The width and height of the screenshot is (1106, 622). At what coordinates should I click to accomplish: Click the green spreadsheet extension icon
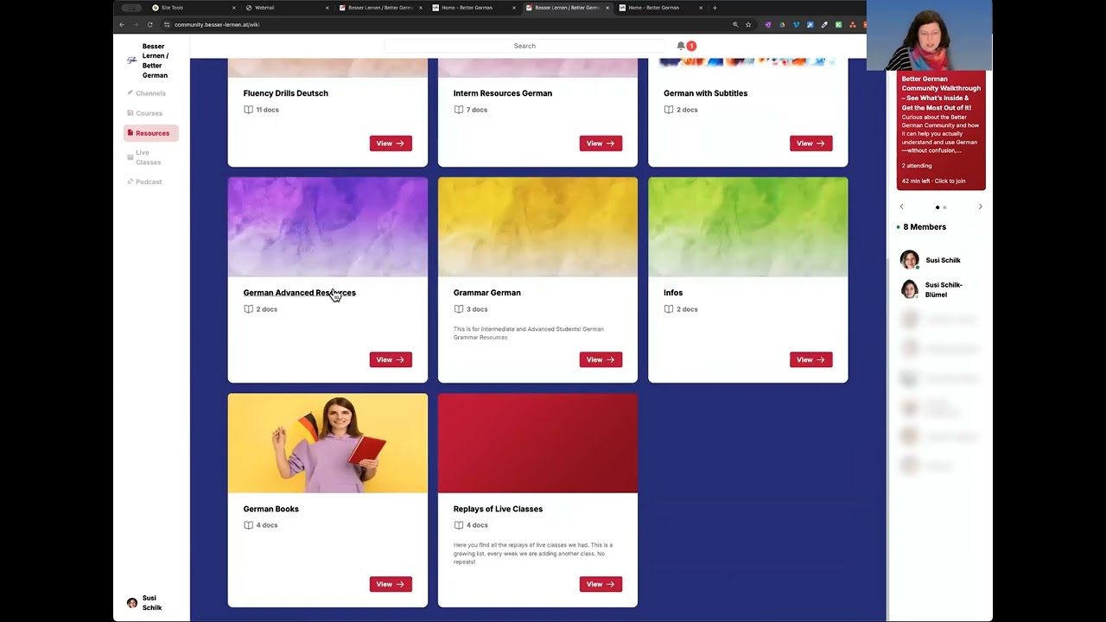[x=838, y=24]
